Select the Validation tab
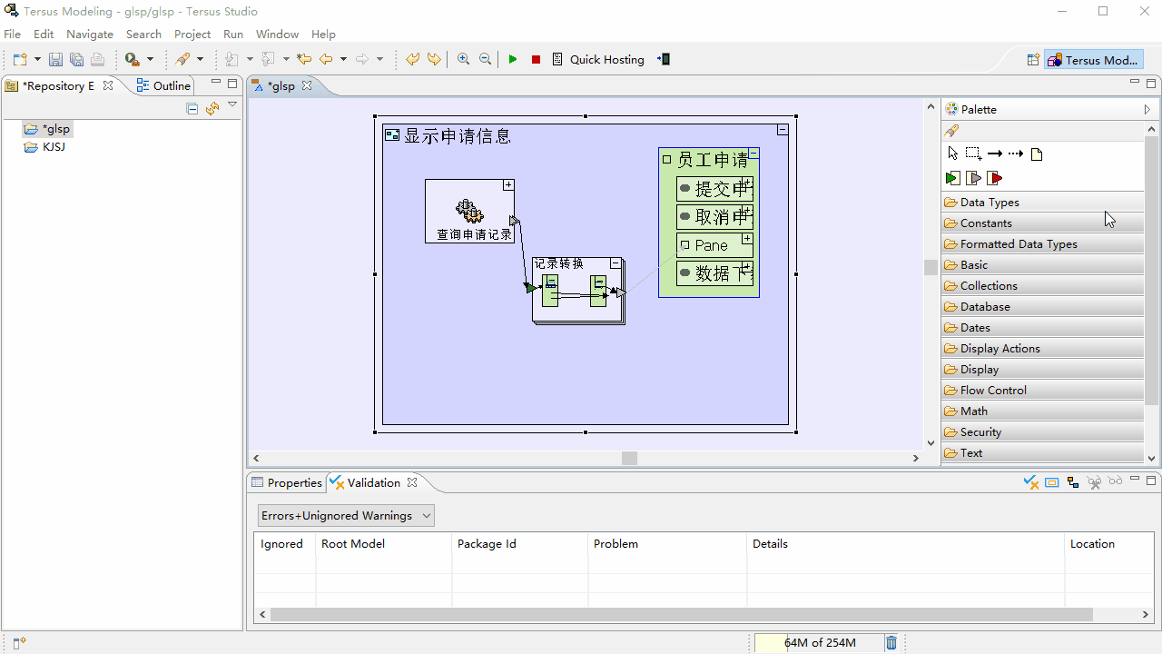Screen dimensions: 1162x654 373,483
